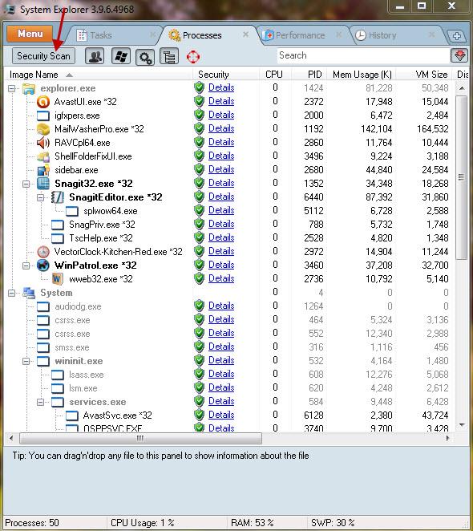Sort by the Mem Usage (K) column
The height and width of the screenshot is (531, 473).
point(361,75)
